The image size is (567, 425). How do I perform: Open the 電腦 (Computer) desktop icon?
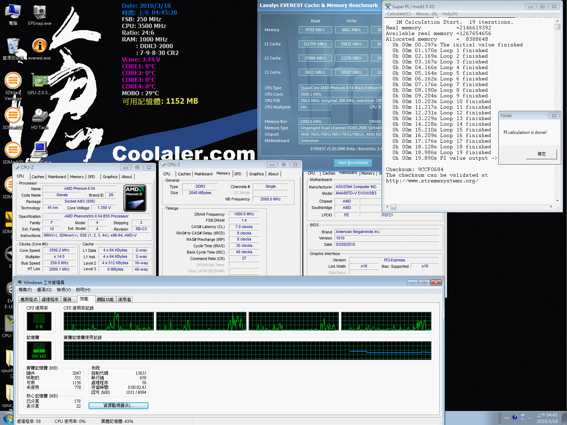click(13, 15)
